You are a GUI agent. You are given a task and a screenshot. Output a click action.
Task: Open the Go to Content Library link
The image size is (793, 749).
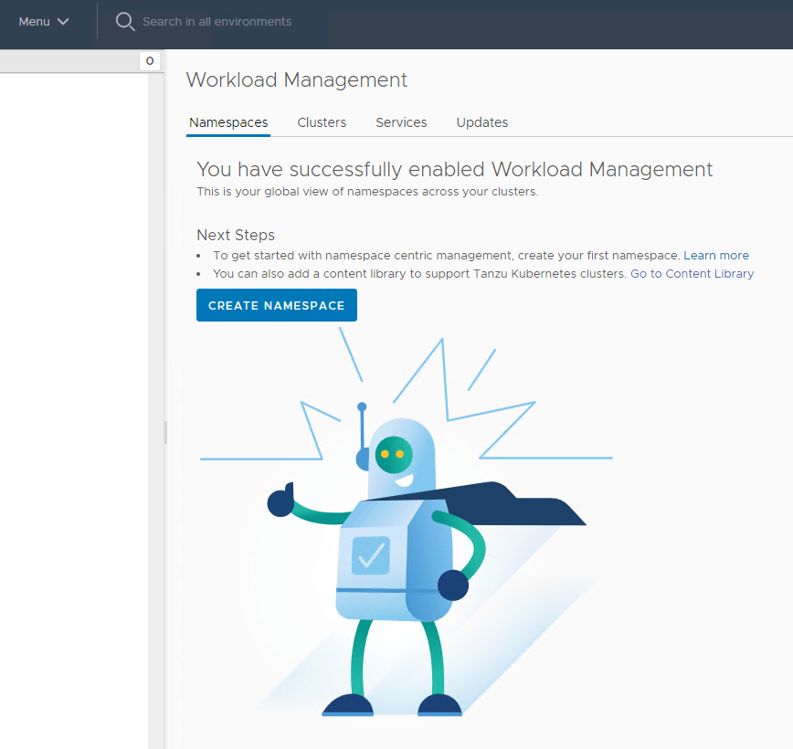(x=692, y=274)
